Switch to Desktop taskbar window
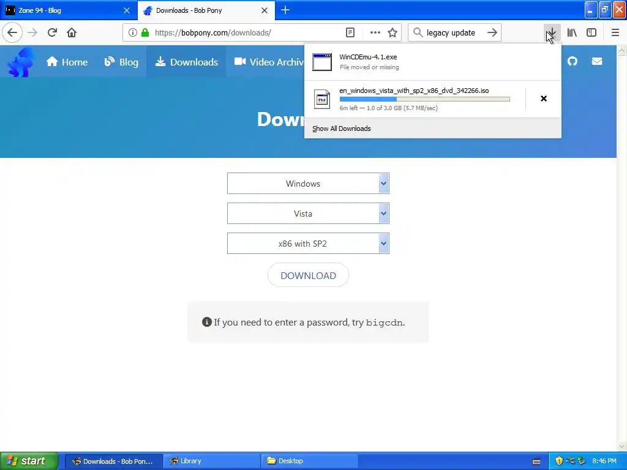The height and width of the screenshot is (470, 627). tap(309, 461)
